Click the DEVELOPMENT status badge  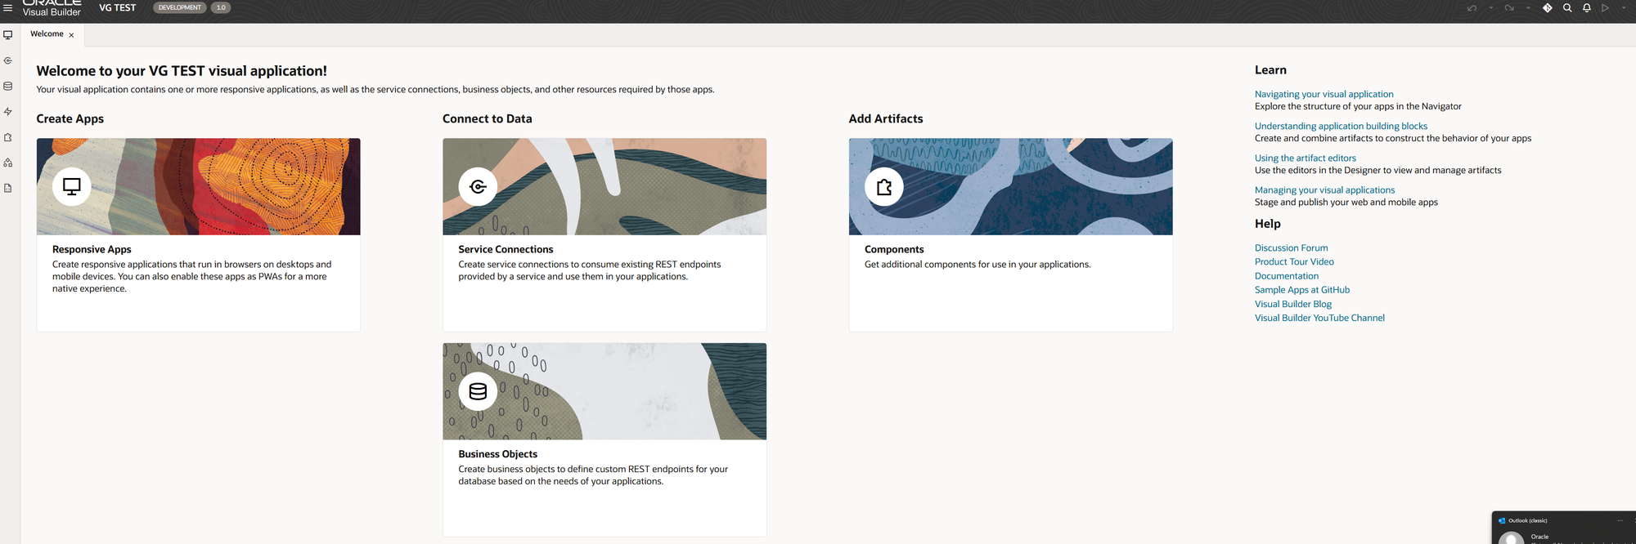pyautogui.click(x=179, y=8)
